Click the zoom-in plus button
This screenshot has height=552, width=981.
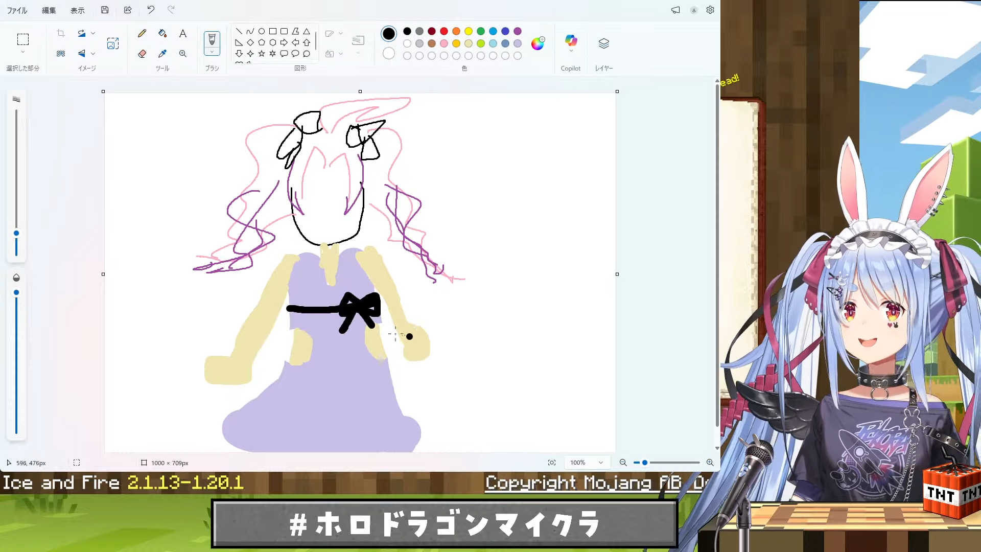pos(710,463)
